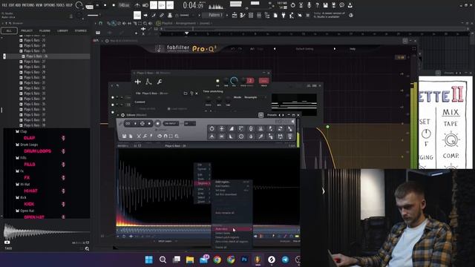Viewport: 475px width, 267px height.
Task: Open Photoshop from the taskbar
Action: click(x=244, y=260)
